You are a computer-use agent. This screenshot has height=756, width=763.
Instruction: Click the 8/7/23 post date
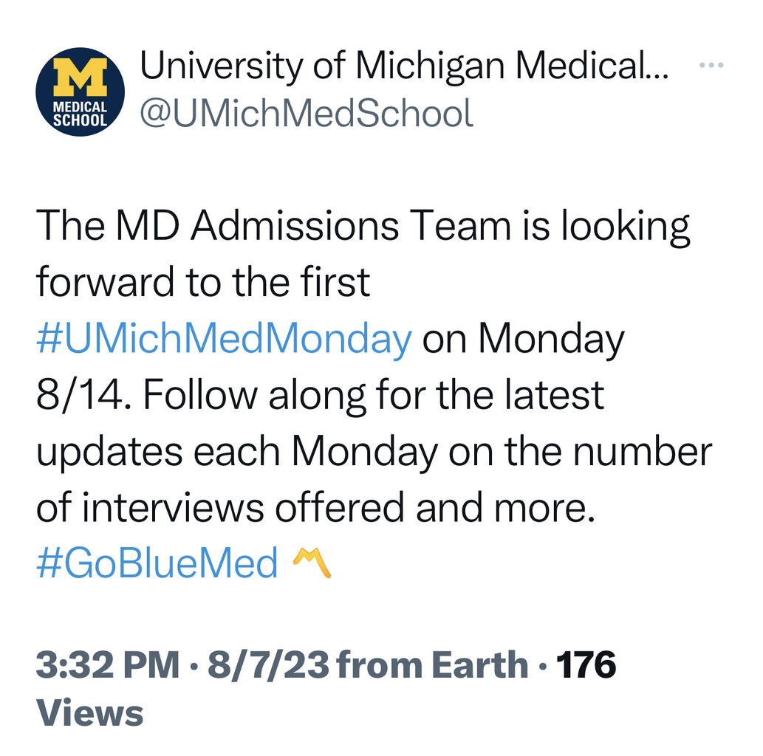click(267, 666)
